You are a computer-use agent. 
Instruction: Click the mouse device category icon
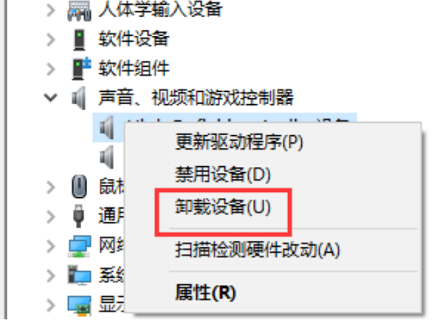coord(79,186)
